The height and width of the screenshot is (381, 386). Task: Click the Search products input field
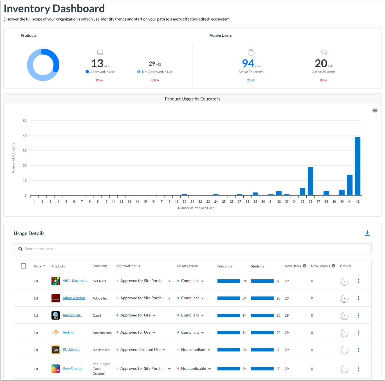tap(113, 249)
